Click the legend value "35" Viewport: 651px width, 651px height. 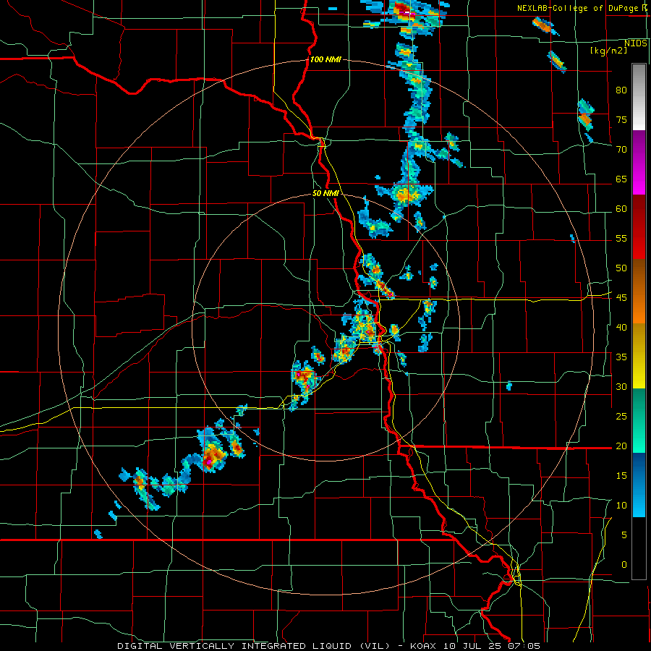(x=621, y=357)
